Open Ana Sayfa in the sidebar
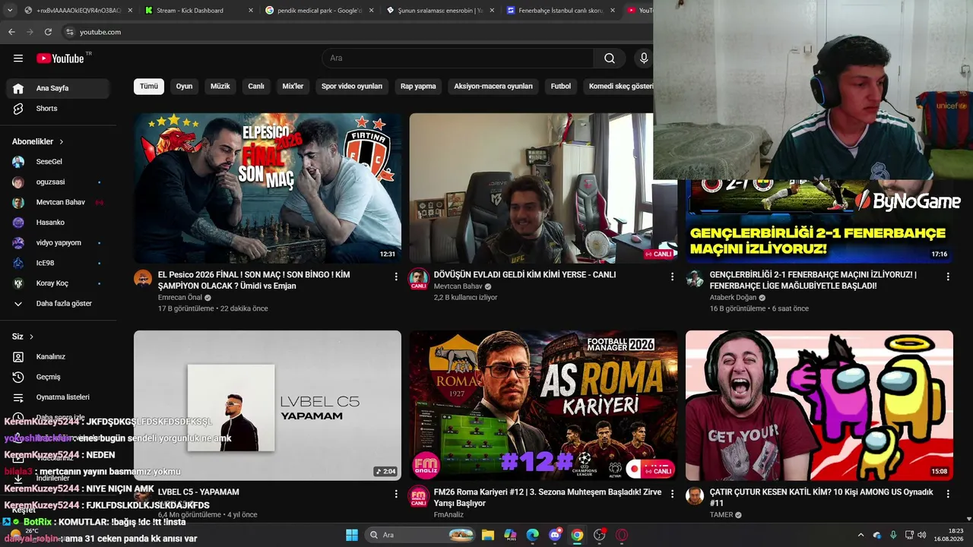Viewport: 973px width, 547px height. tap(58, 88)
